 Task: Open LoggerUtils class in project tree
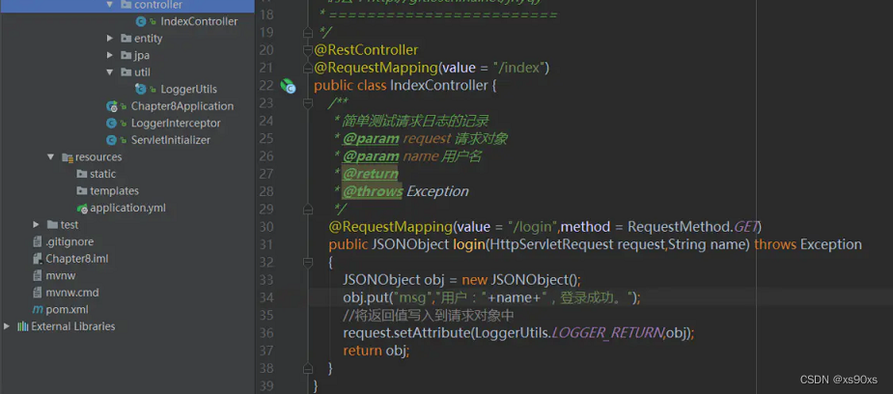pyautogui.click(x=188, y=90)
